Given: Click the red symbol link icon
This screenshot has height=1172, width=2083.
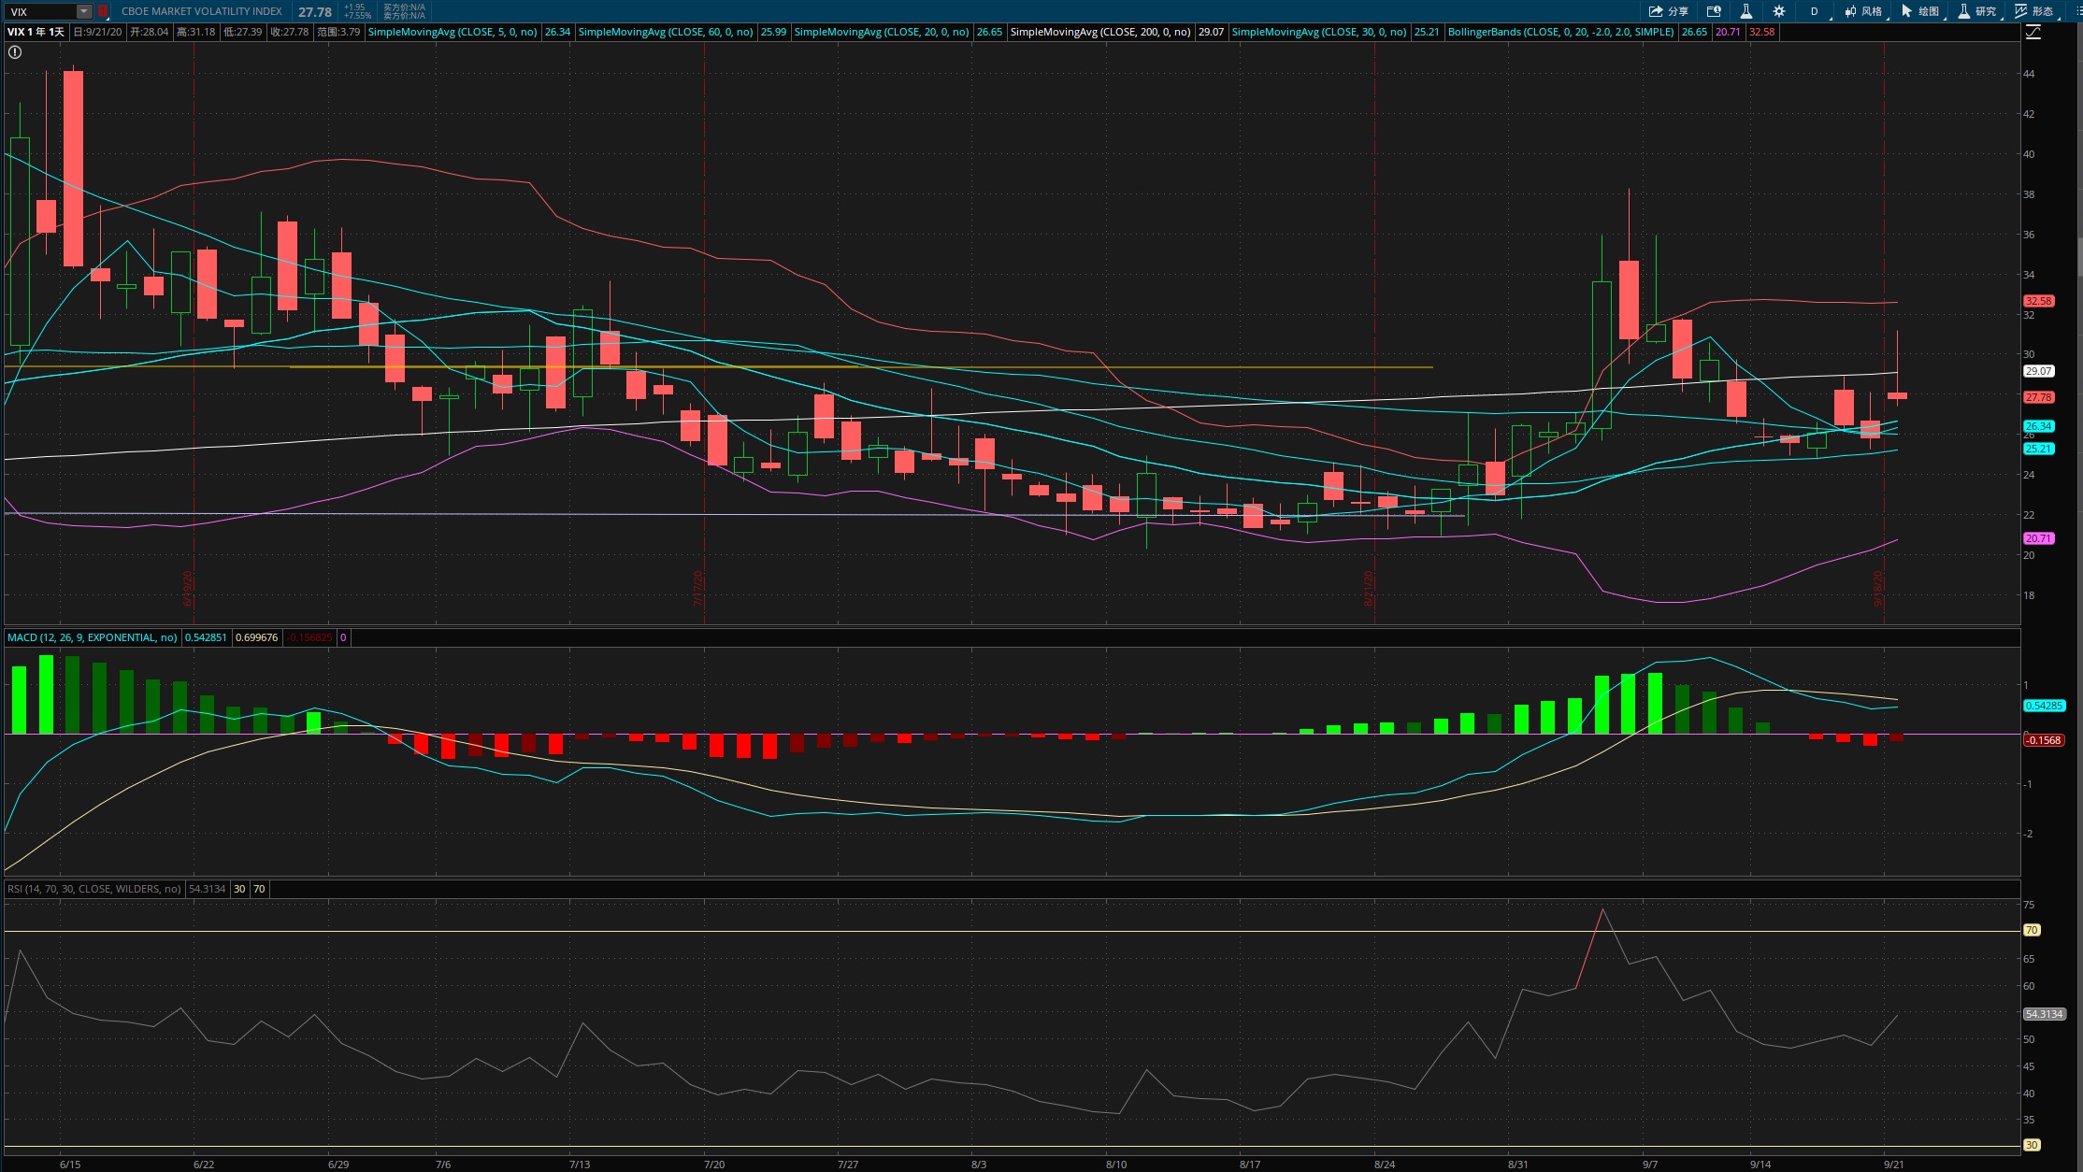Looking at the screenshot, I should click(103, 11).
